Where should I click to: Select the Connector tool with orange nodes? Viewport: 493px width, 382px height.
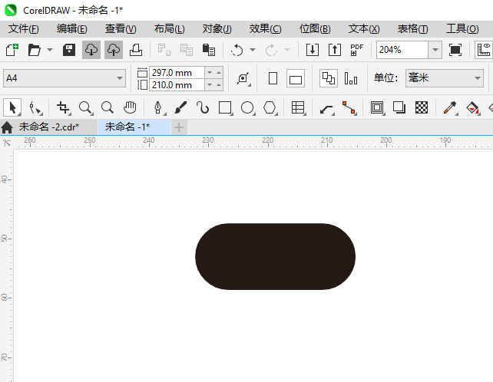[349, 107]
